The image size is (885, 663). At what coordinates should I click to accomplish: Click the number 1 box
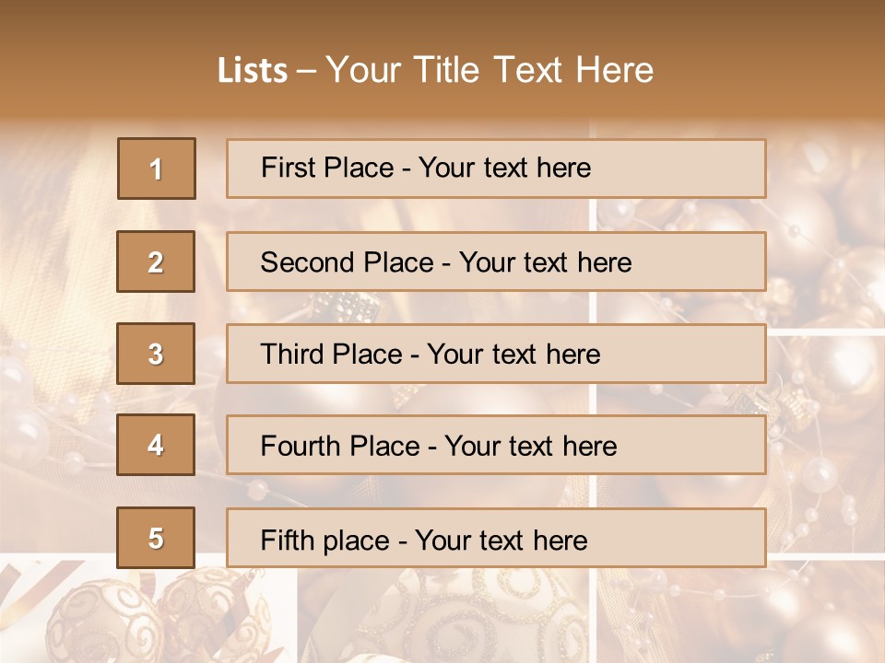(157, 169)
